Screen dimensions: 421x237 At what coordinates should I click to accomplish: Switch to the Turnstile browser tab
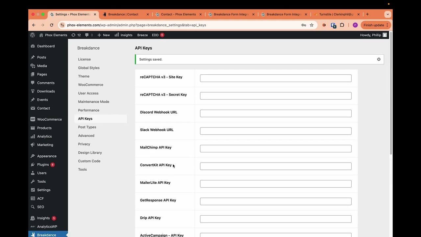click(336, 14)
